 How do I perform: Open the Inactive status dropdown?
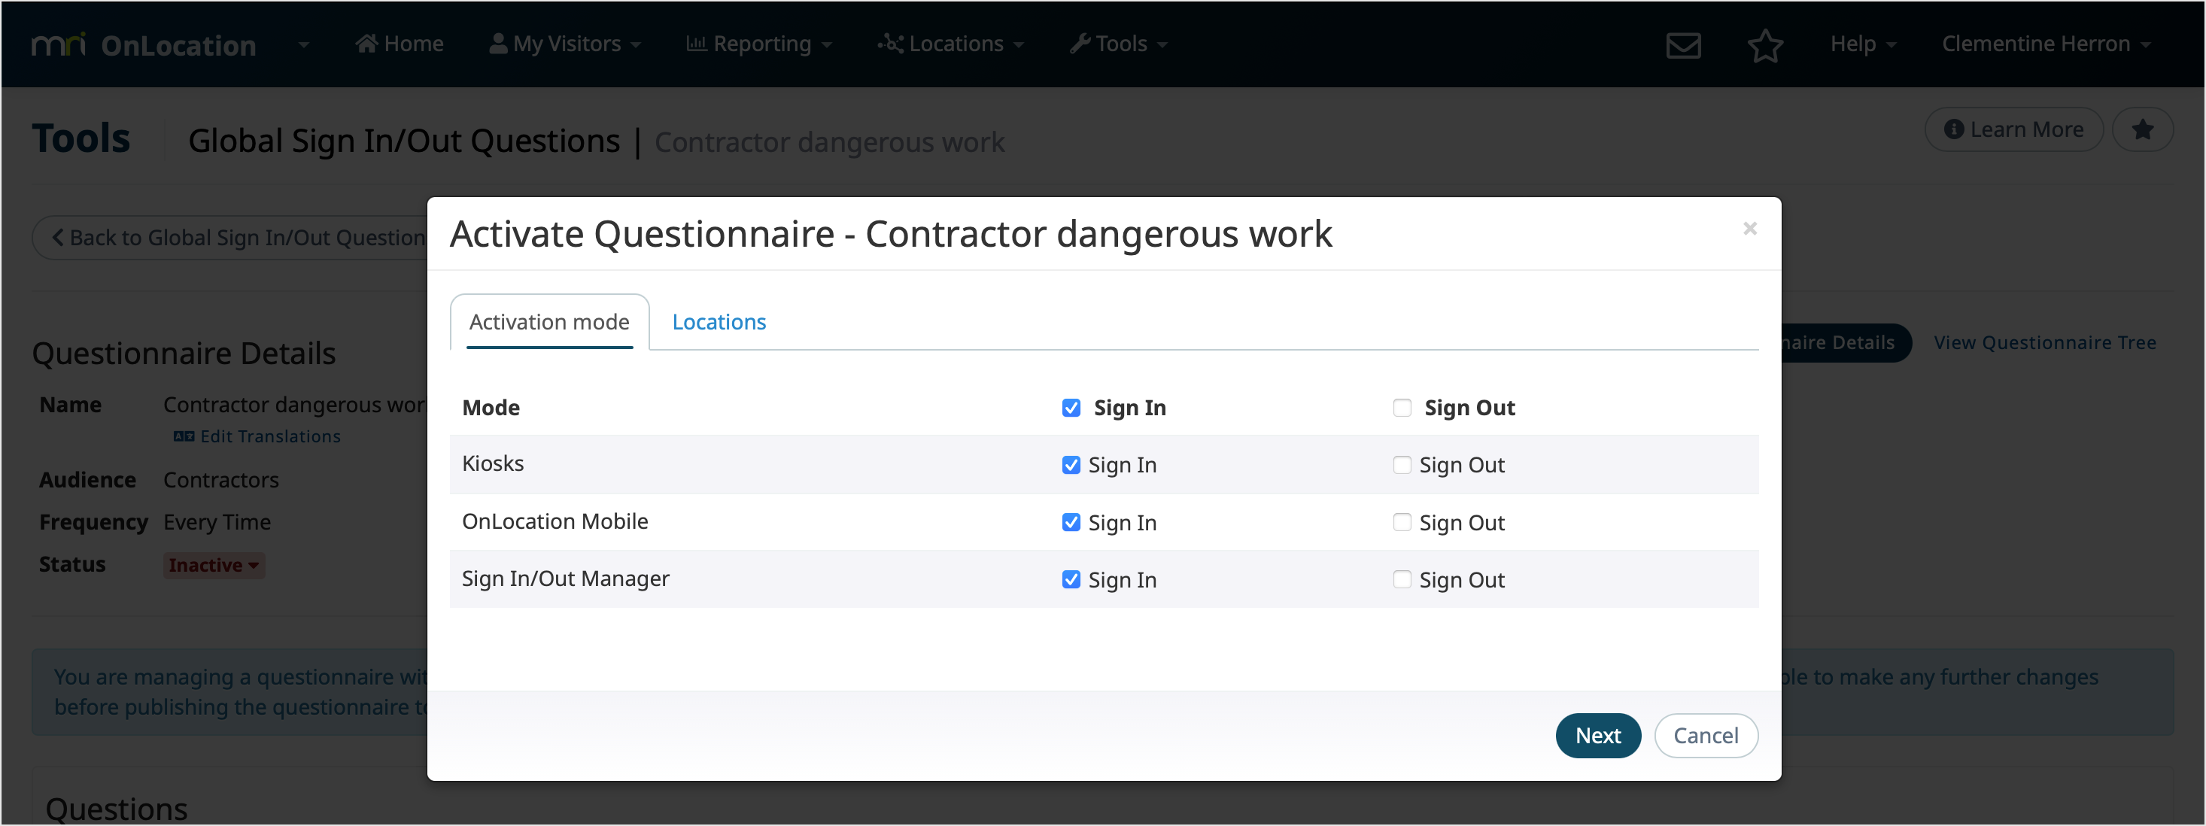(x=213, y=564)
